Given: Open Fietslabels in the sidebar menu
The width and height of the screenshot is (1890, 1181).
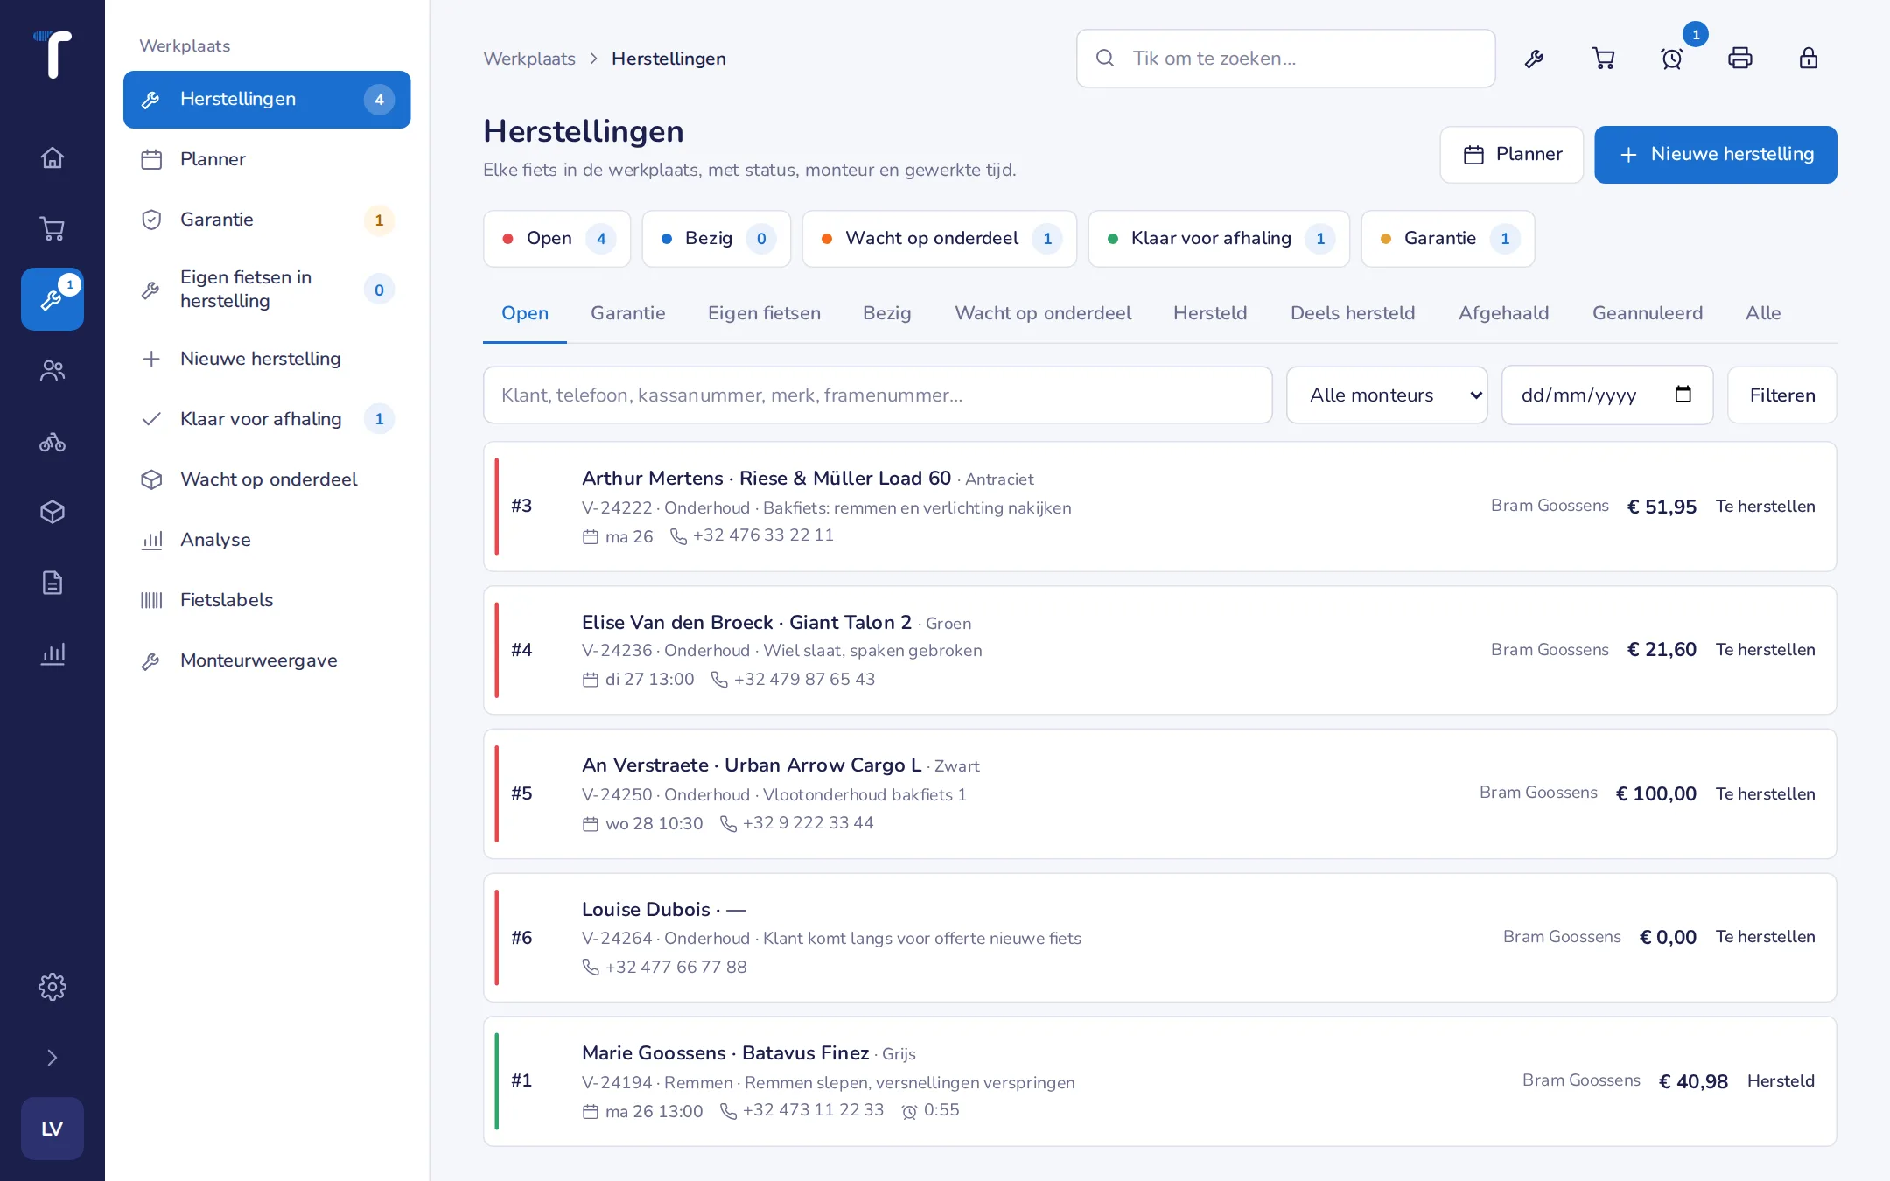Looking at the screenshot, I should pos(267,600).
